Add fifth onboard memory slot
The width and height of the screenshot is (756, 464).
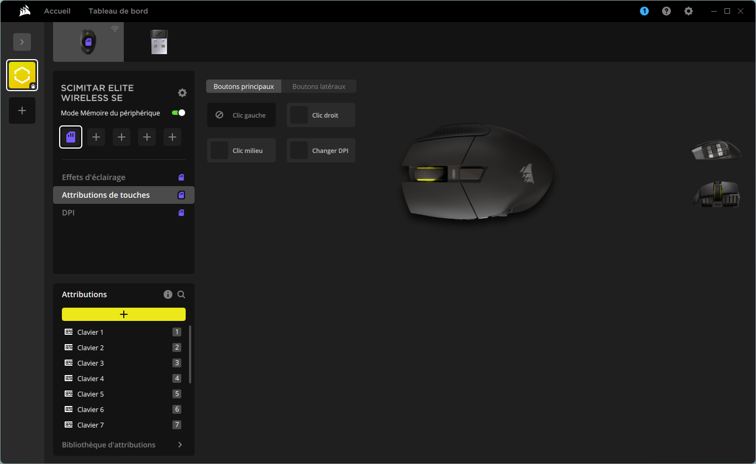(172, 137)
